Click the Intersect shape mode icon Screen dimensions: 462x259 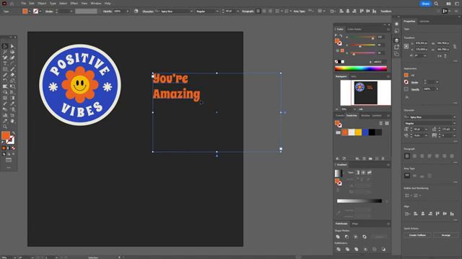pos(356,237)
